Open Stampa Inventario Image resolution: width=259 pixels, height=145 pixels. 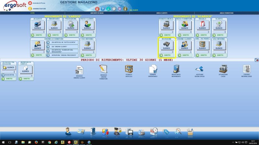[x=152, y=69]
